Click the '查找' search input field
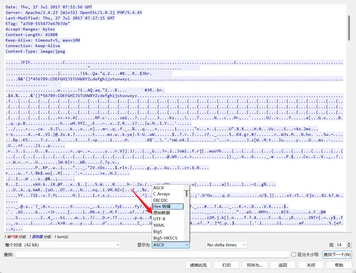The image size is (356, 273). (152, 254)
